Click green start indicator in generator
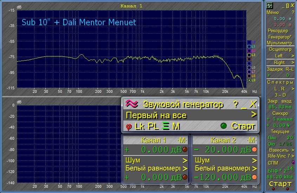Viewport: 297px width, 193px height. (x=224, y=126)
